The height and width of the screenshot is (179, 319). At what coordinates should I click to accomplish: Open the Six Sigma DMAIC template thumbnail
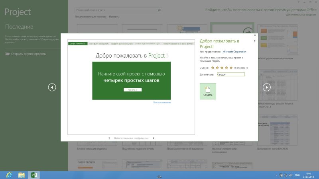[x=278, y=130]
